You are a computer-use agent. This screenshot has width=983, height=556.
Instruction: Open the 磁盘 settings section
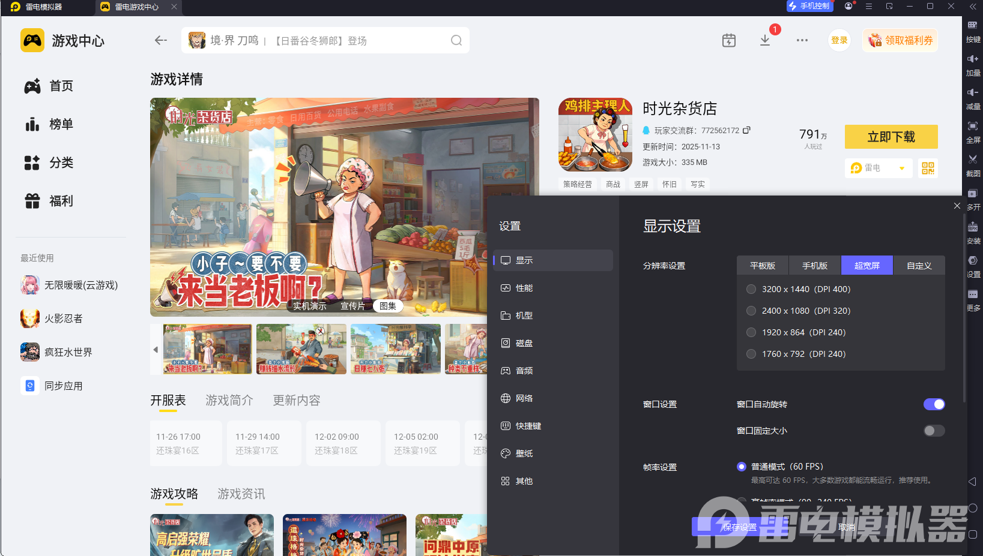(553, 343)
